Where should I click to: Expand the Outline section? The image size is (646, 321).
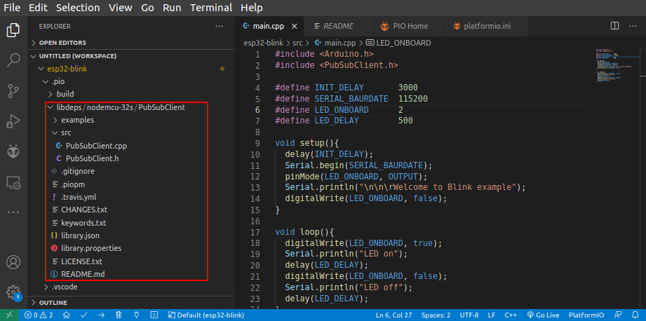[131, 303]
